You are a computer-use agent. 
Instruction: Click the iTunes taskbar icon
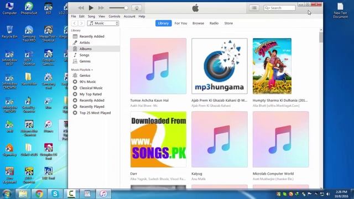tap(103, 194)
